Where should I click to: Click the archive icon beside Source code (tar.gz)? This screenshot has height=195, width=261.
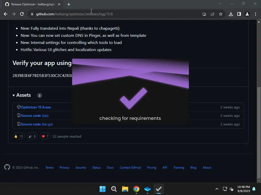[19, 124]
